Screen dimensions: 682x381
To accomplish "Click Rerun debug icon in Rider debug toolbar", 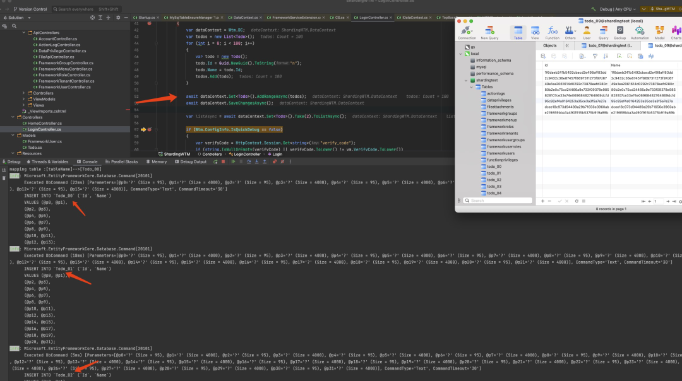I will [x=215, y=161].
